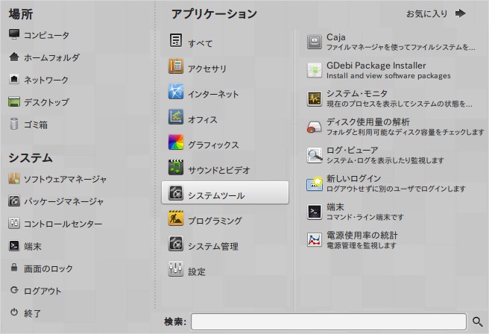Click the 設定 mixer sliders icon
The height and width of the screenshot is (334, 489).
(x=176, y=269)
